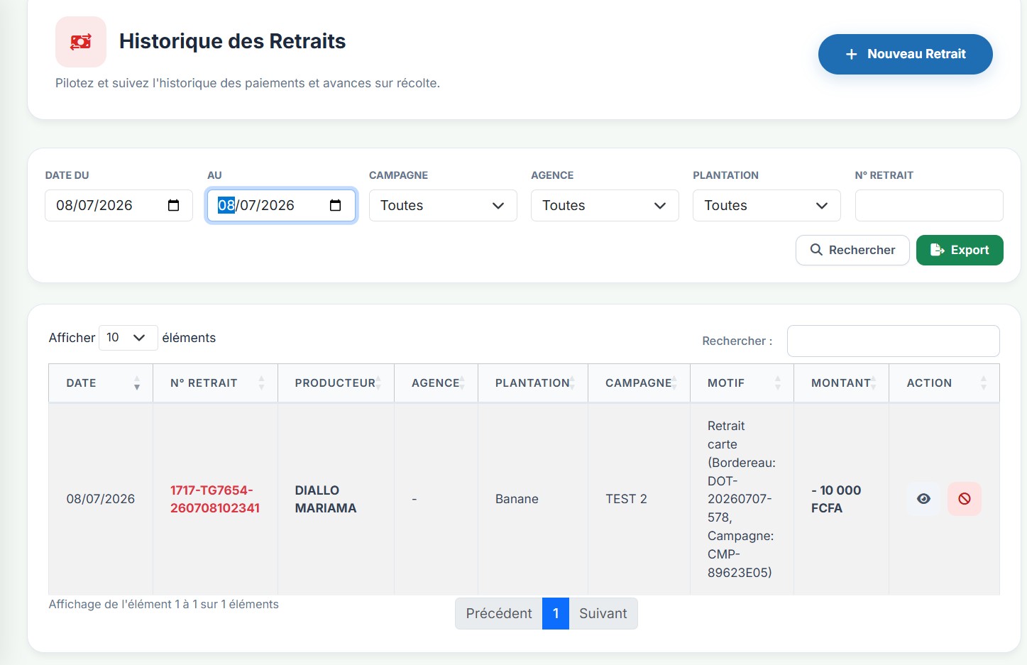
Task: Select the producer name DIALLO MARIAMA
Action: [x=326, y=499]
